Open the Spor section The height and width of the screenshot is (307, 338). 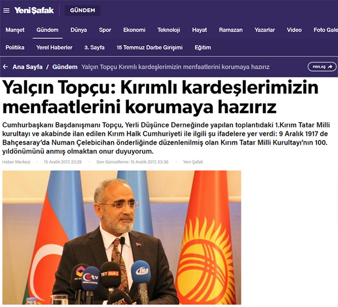(x=105, y=30)
